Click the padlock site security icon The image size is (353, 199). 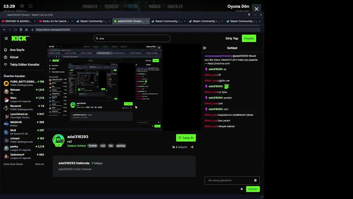click(33, 30)
